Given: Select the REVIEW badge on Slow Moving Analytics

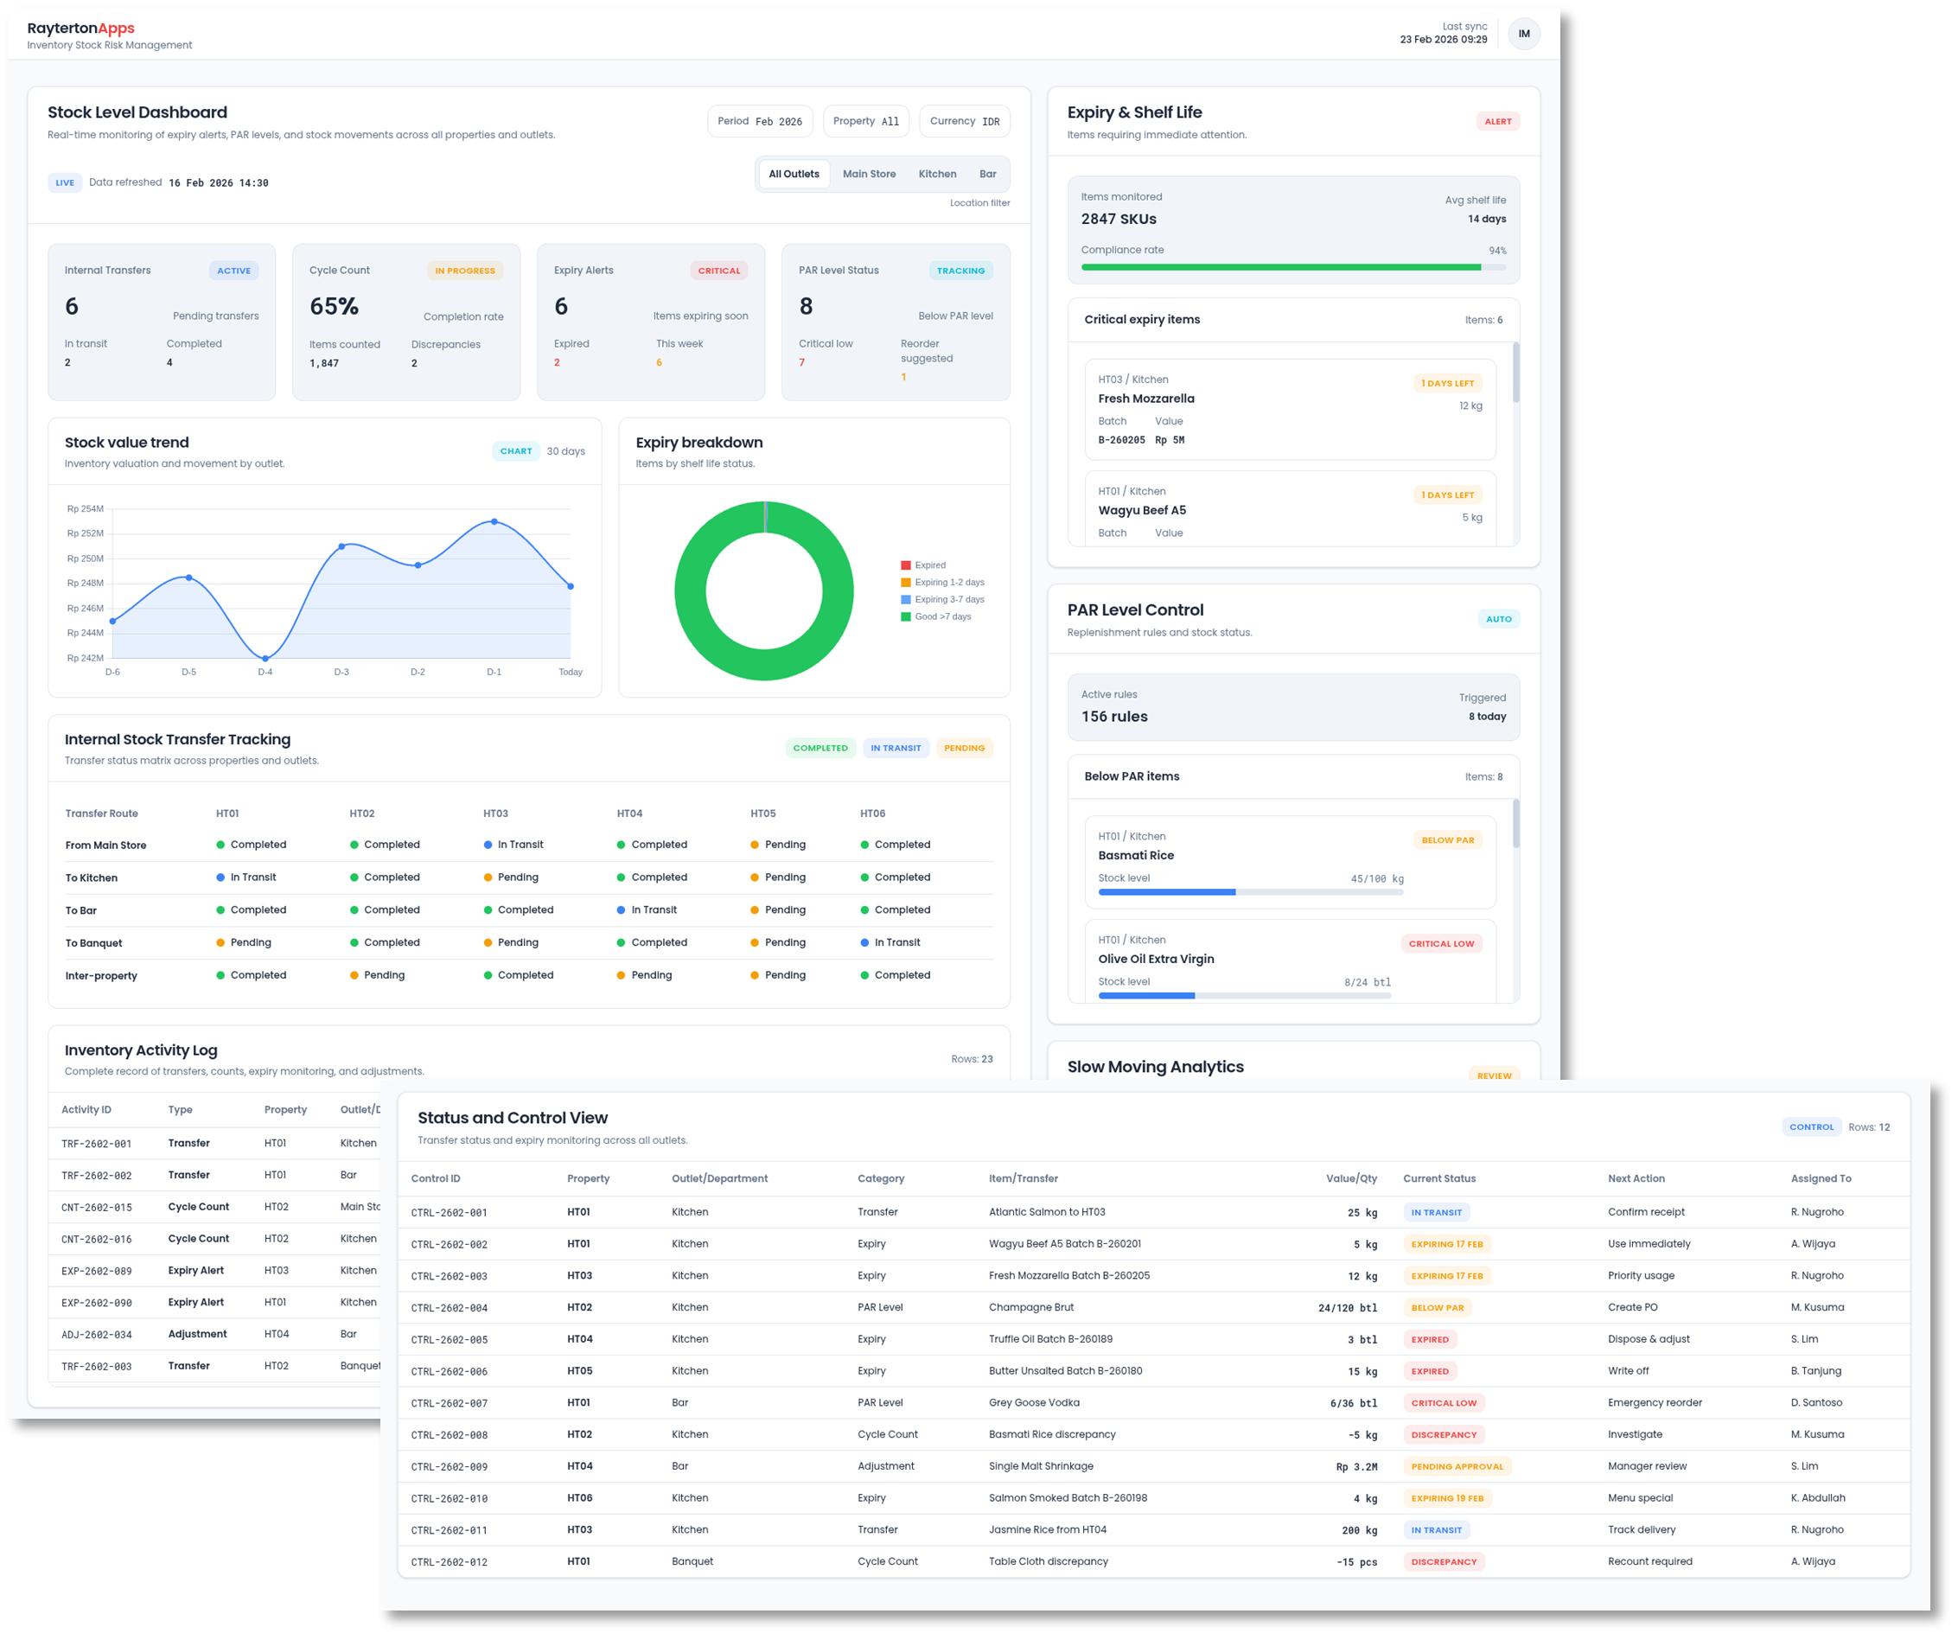Looking at the screenshot, I should pos(1495,1075).
